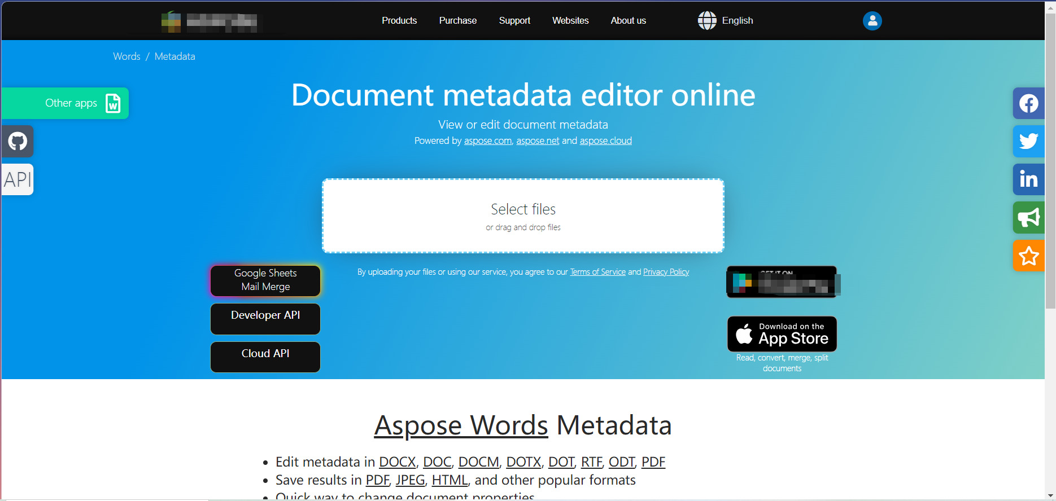Click the RTF format link

[x=591, y=462]
